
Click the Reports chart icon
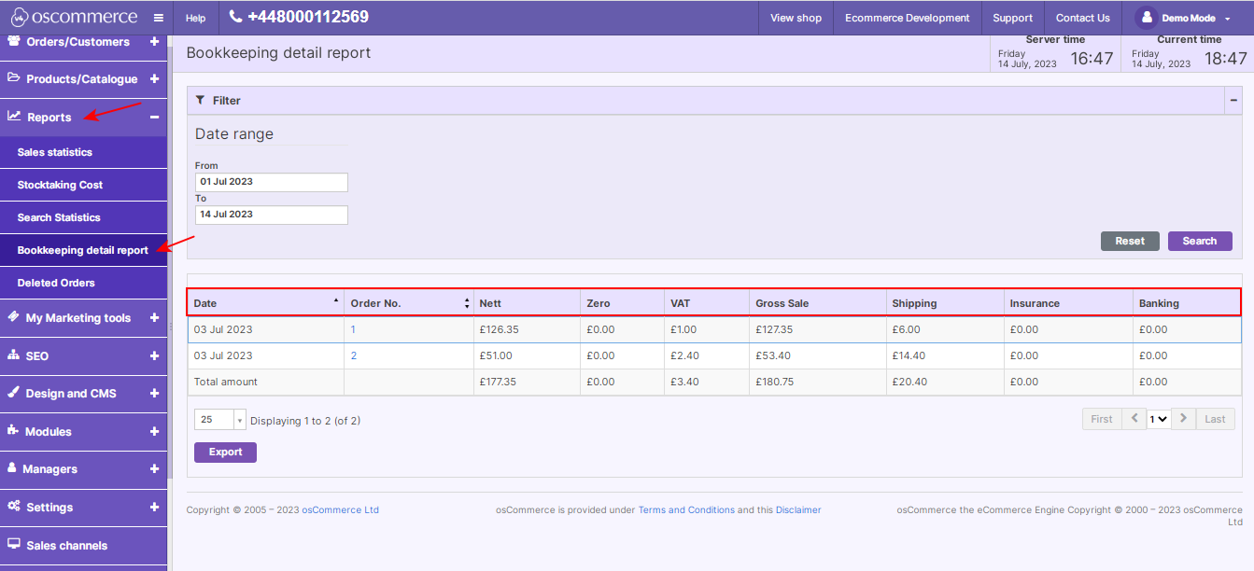14,117
